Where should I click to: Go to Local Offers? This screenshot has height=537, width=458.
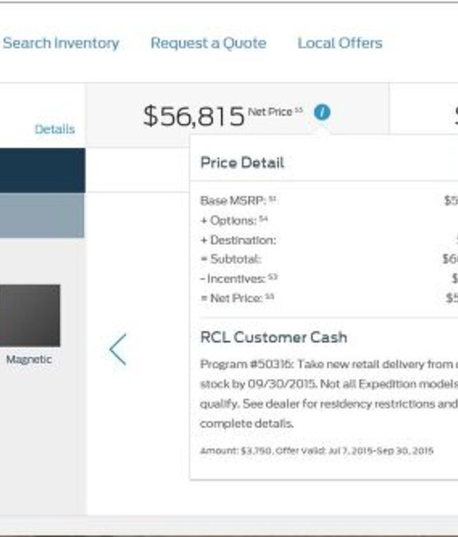pyautogui.click(x=340, y=43)
